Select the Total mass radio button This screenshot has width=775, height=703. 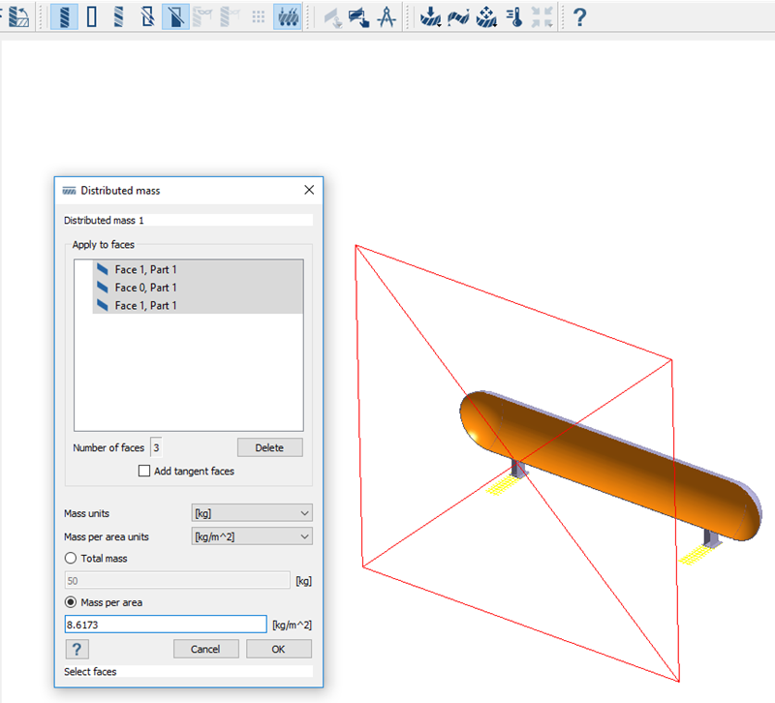tap(70, 559)
